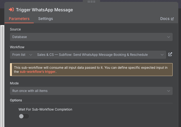Grab the dotted drag handle at top

pos(91,2)
